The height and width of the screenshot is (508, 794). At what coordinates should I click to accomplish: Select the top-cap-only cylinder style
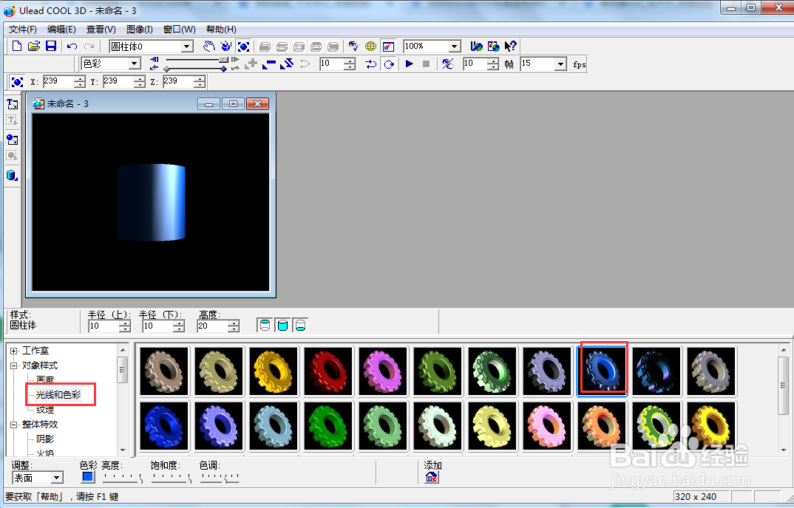tap(265, 326)
